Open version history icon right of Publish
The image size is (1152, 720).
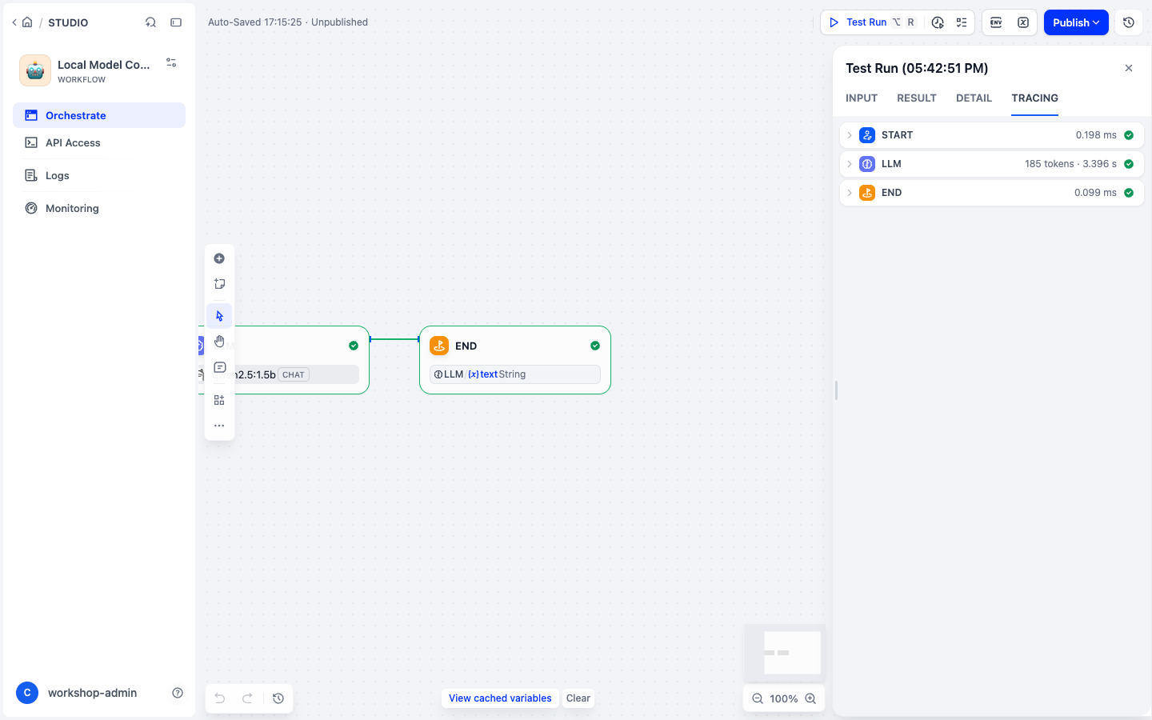[1129, 22]
